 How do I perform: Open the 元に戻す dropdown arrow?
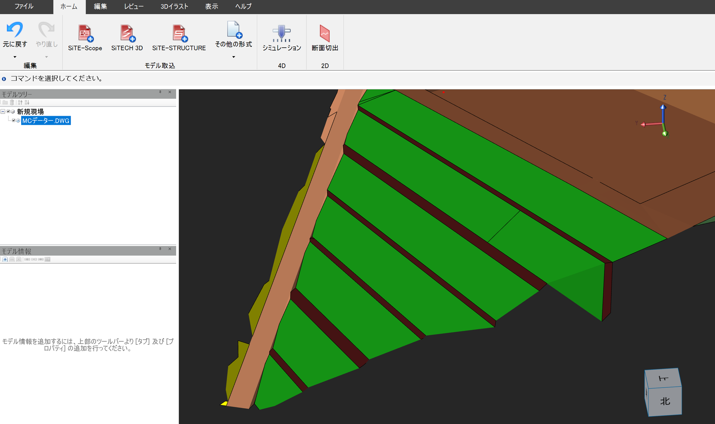pos(15,57)
